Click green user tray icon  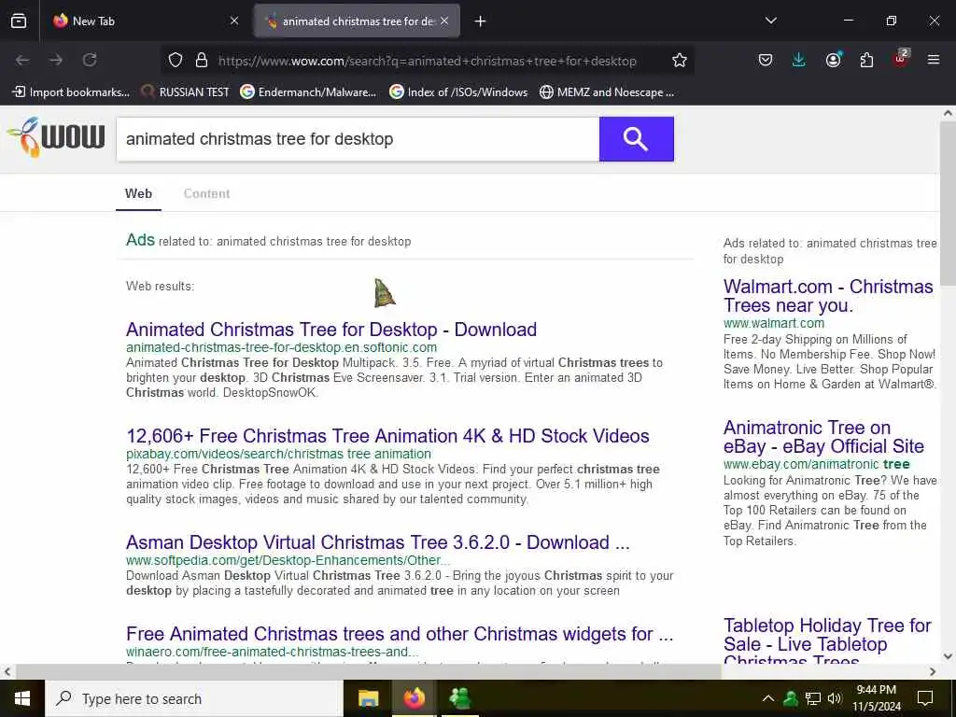click(x=790, y=698)
